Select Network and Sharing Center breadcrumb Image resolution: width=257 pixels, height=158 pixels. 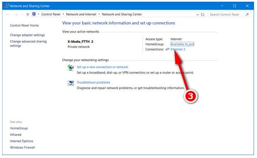(122, 15)
